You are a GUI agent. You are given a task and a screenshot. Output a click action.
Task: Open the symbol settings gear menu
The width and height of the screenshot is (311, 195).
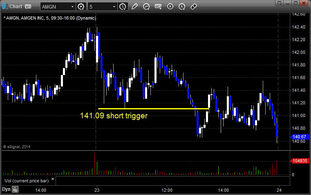pos(81,7)
